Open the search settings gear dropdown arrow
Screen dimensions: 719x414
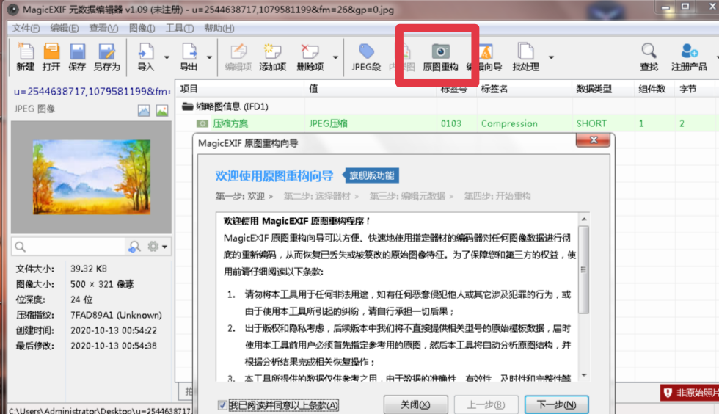164,247
